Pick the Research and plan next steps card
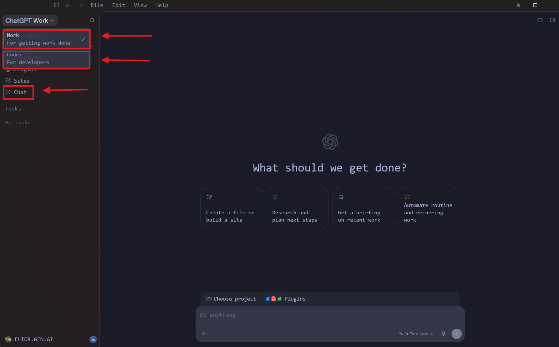This screenshot has width=559, height=347. coord(297,208)
